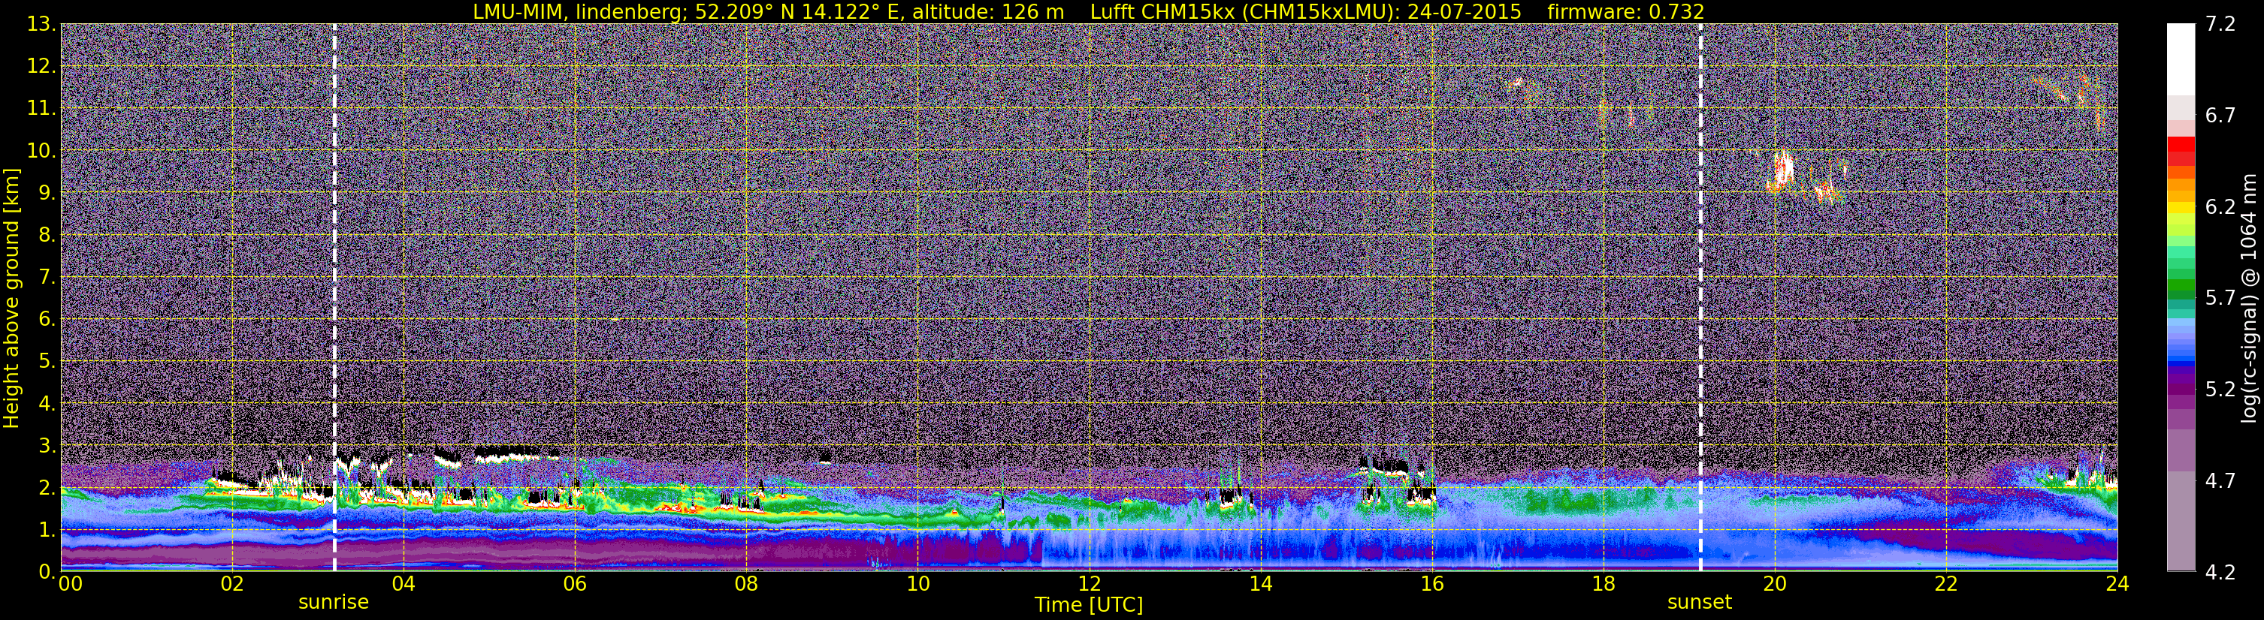Click the y-axis tick label '9.'
The image size is (2264, 620).
(x=47, y=193)
